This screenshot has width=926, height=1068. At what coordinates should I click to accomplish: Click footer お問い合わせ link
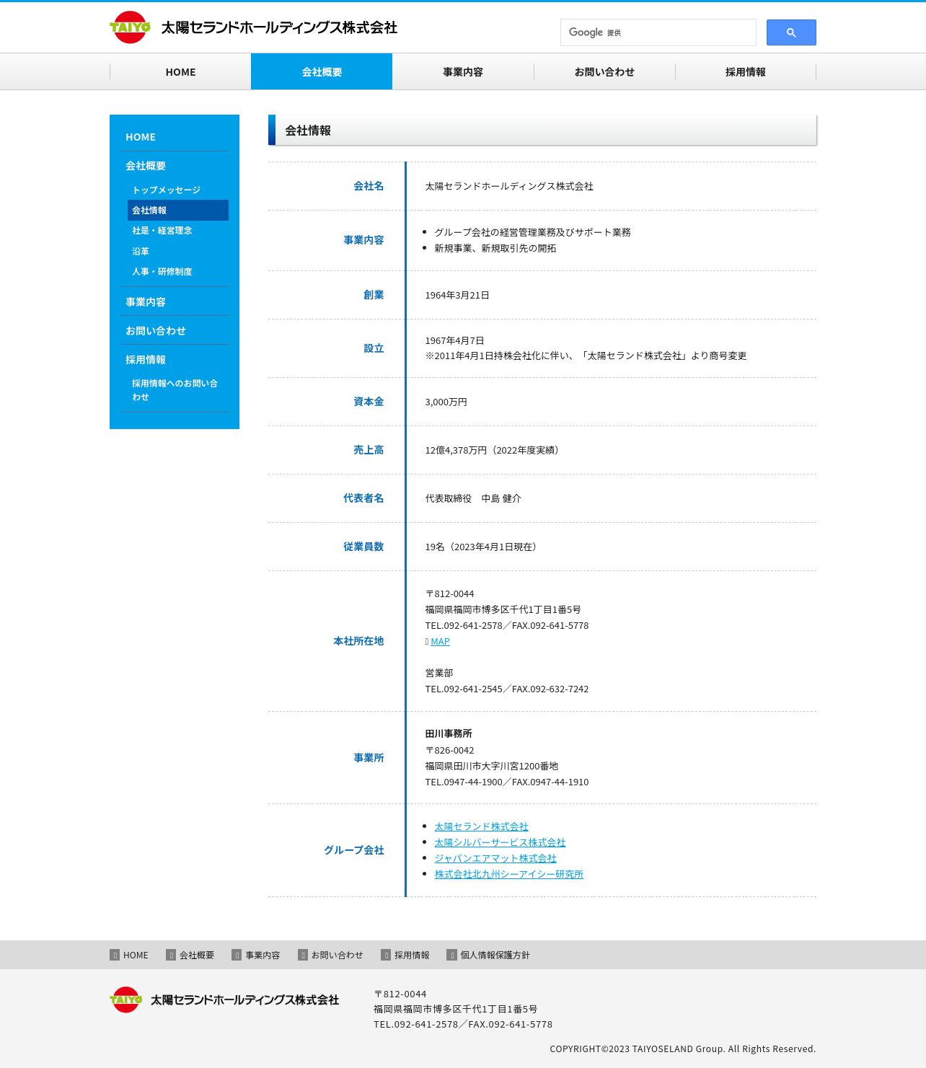pos(337,955)
